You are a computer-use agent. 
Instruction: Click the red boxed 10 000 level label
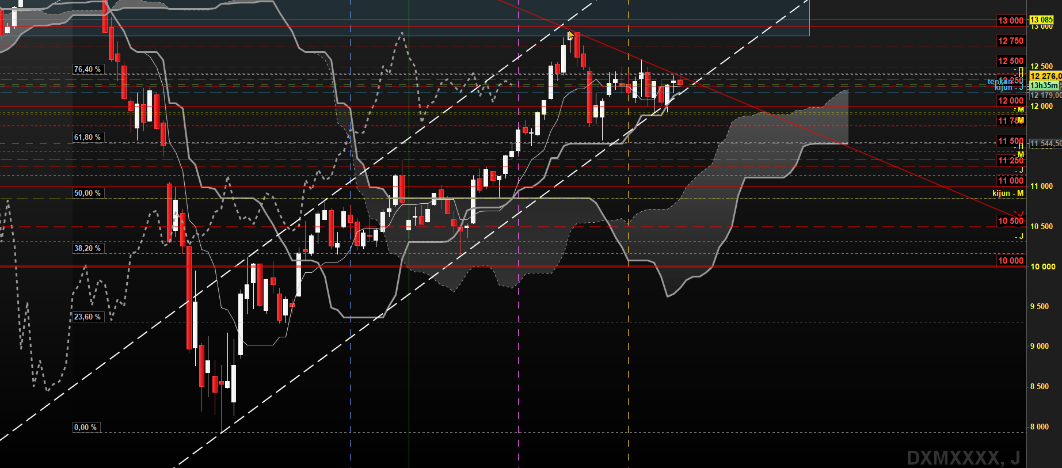tap(1011, 261)
